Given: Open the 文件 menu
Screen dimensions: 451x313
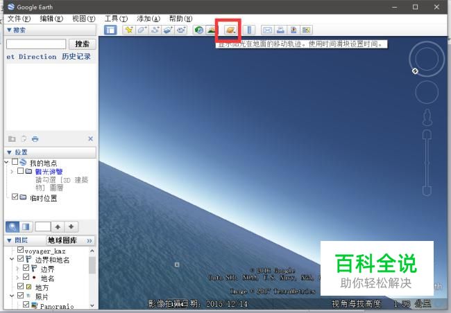Looking at the screenshot, I should [19, 19].
